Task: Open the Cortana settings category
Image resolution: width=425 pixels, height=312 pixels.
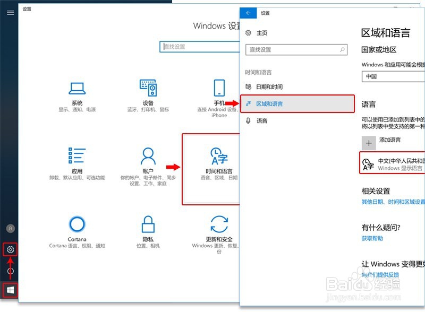Action: click(x=77, y=232)
